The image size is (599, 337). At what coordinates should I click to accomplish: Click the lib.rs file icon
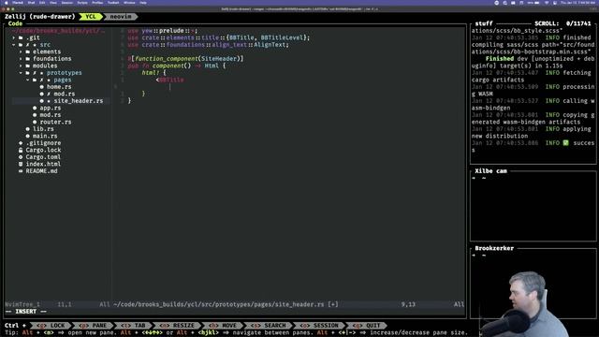click(x=27, y=129)
